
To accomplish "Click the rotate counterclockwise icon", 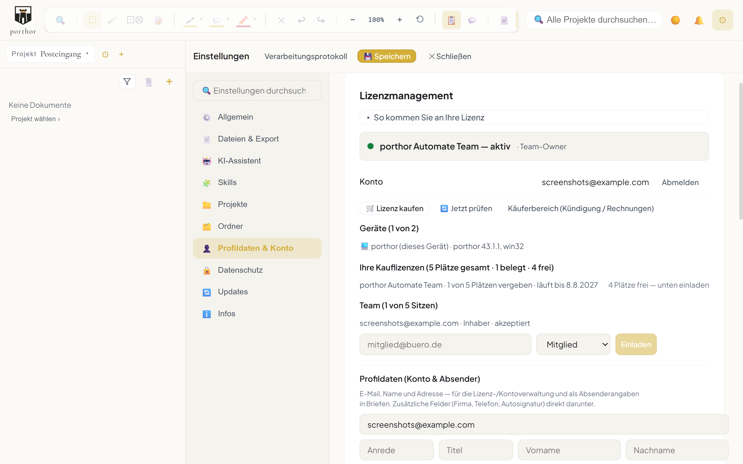I will pos(420,19).
